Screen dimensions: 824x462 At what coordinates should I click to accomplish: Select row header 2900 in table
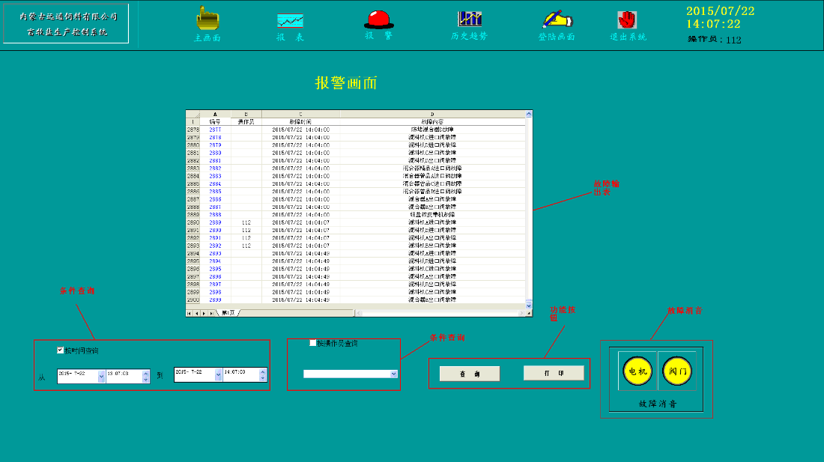tap(193, 300)
